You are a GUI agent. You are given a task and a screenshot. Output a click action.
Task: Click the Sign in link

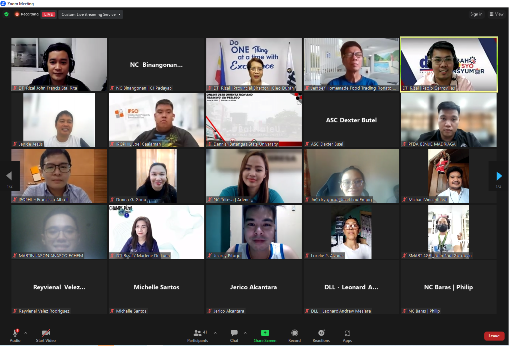(x=476, y=14)
